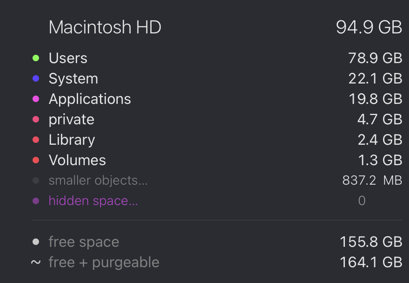Click the magenta dot beside Applications
Screen dimensions: 409x283
pos(36,99)
